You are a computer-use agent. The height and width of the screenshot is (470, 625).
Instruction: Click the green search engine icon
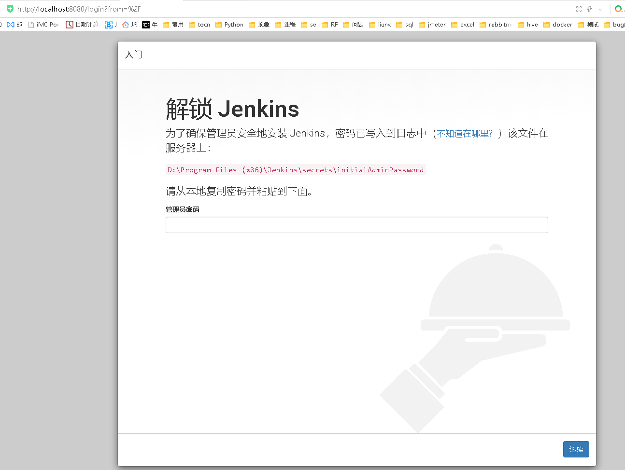tap(618, 9)
